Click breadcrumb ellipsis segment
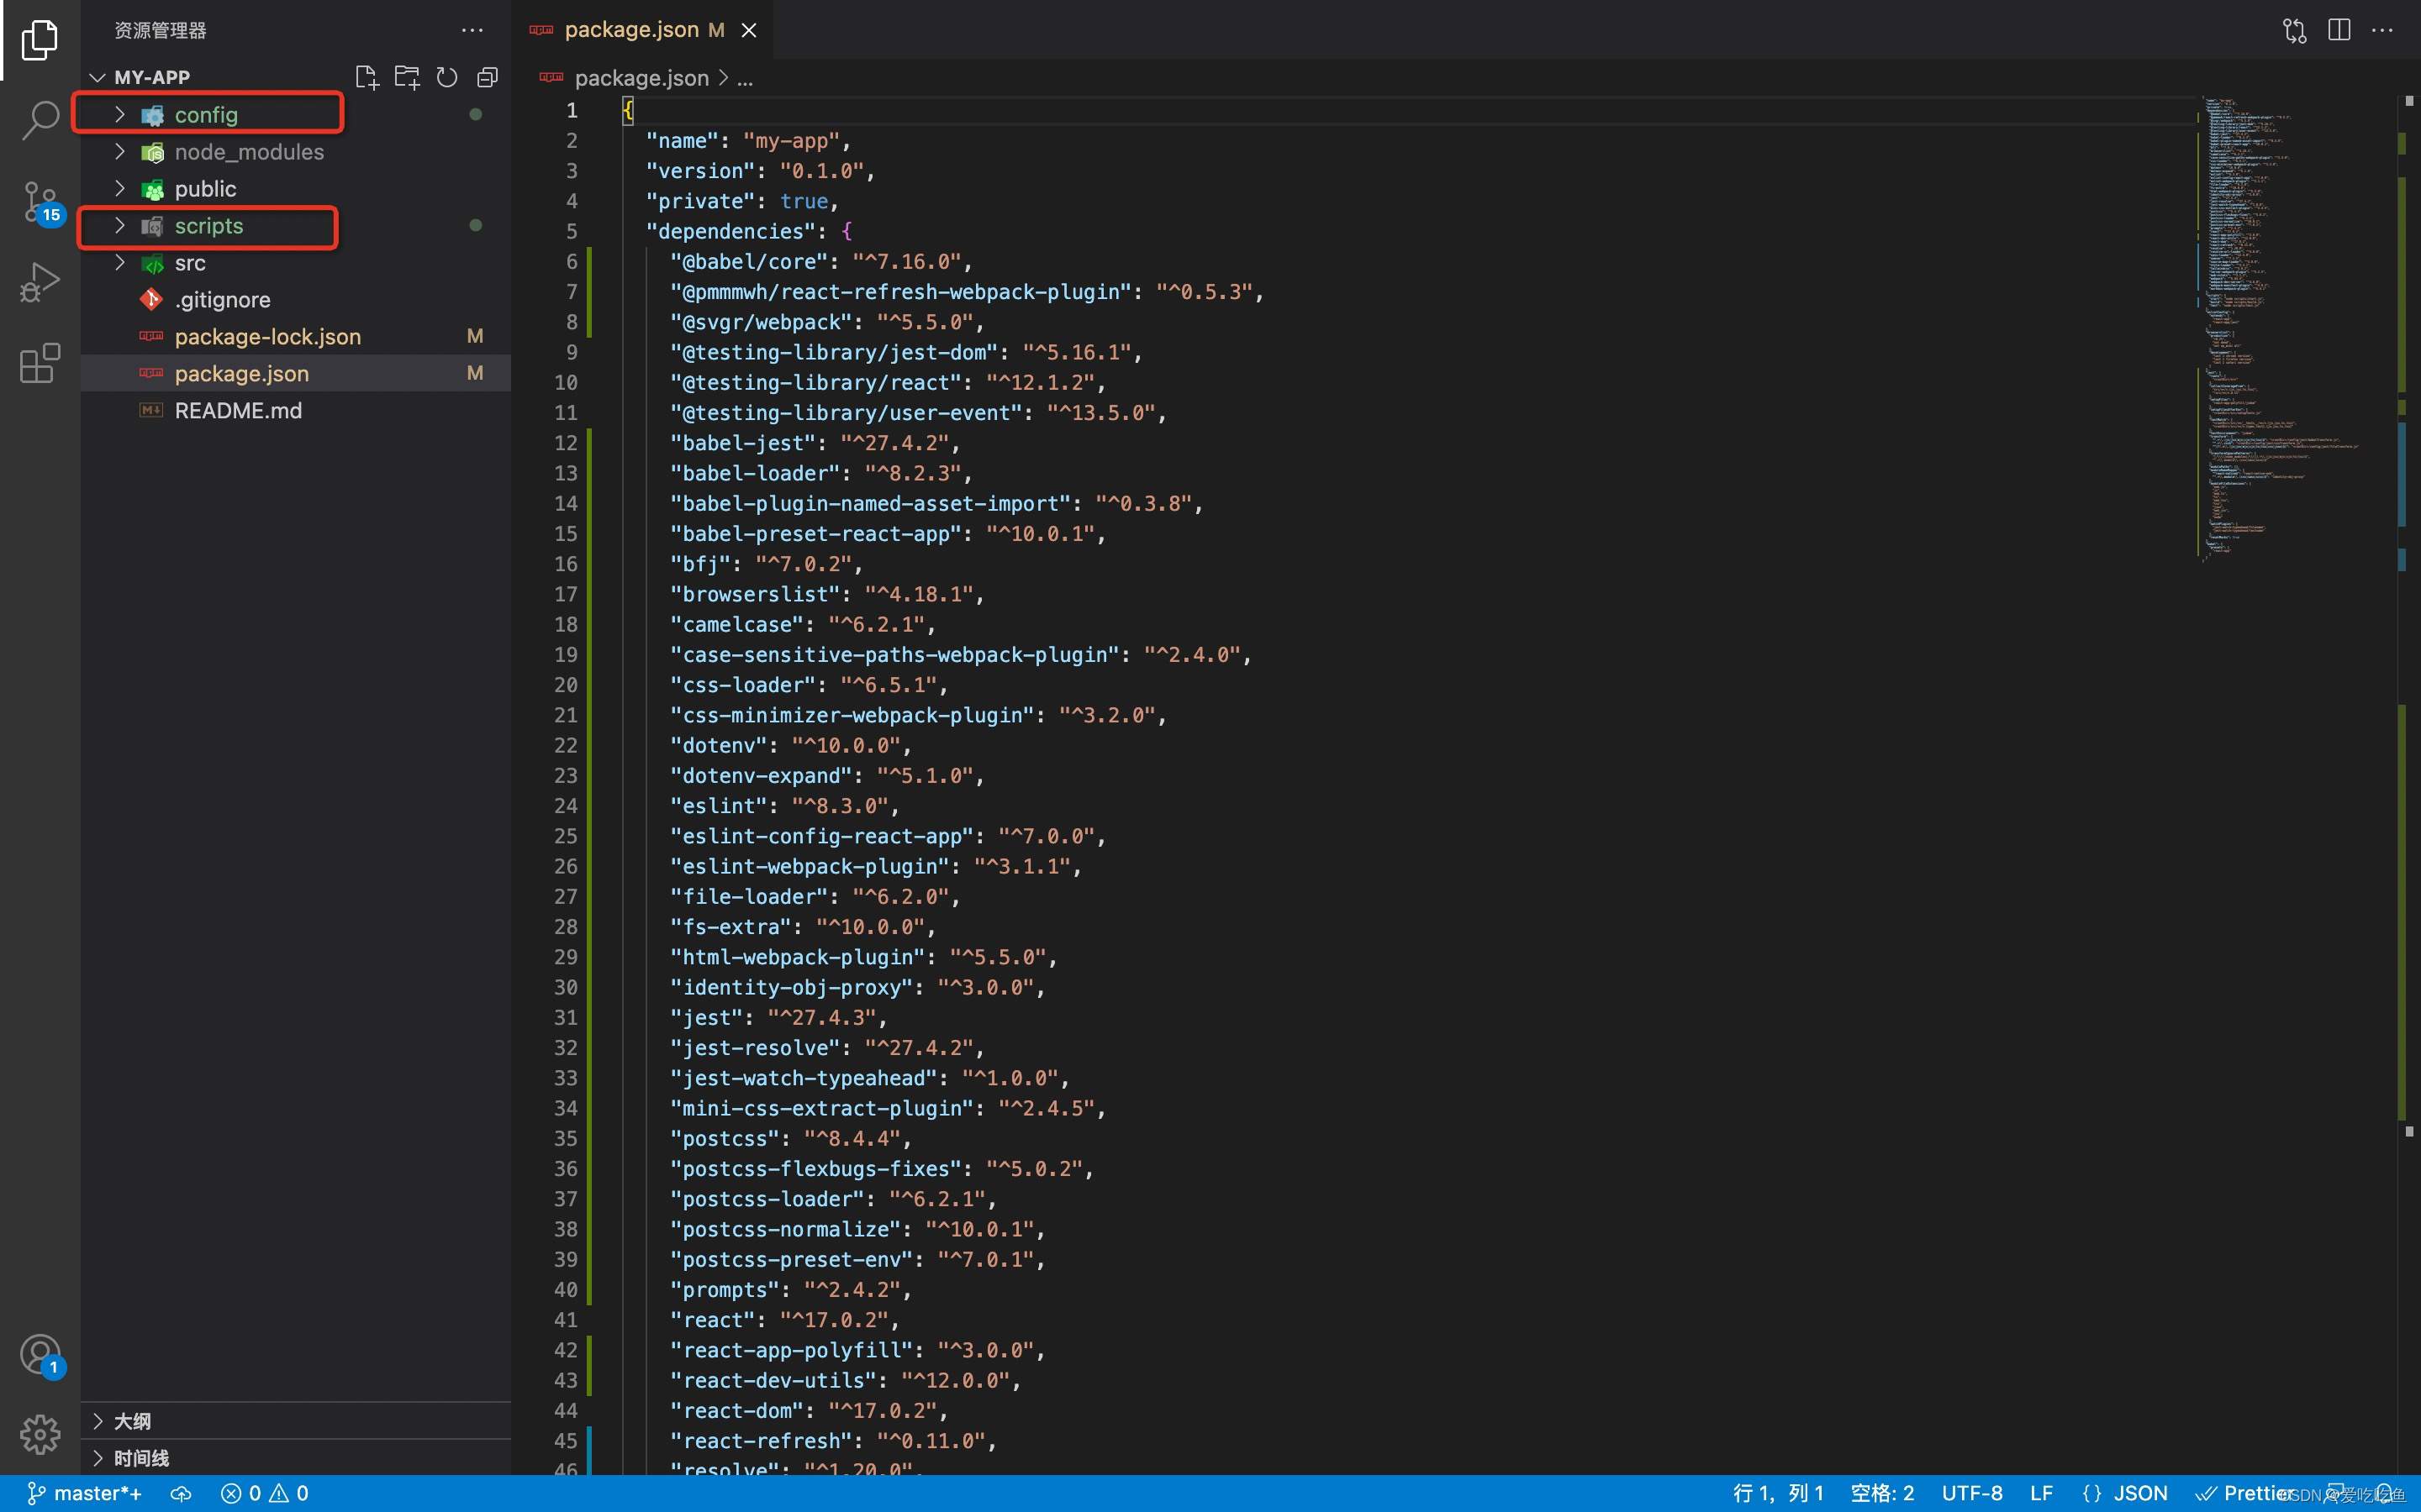 coord(746,78)
